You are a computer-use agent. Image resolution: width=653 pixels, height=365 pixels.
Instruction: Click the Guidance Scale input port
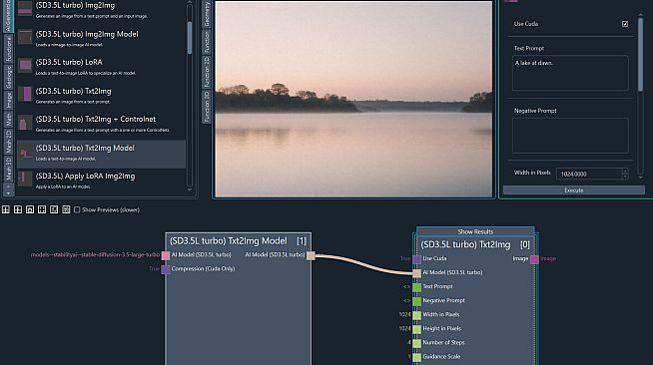[x=417, y=357]
